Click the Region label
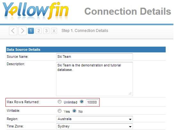174x130 pixels. (12, 119)
